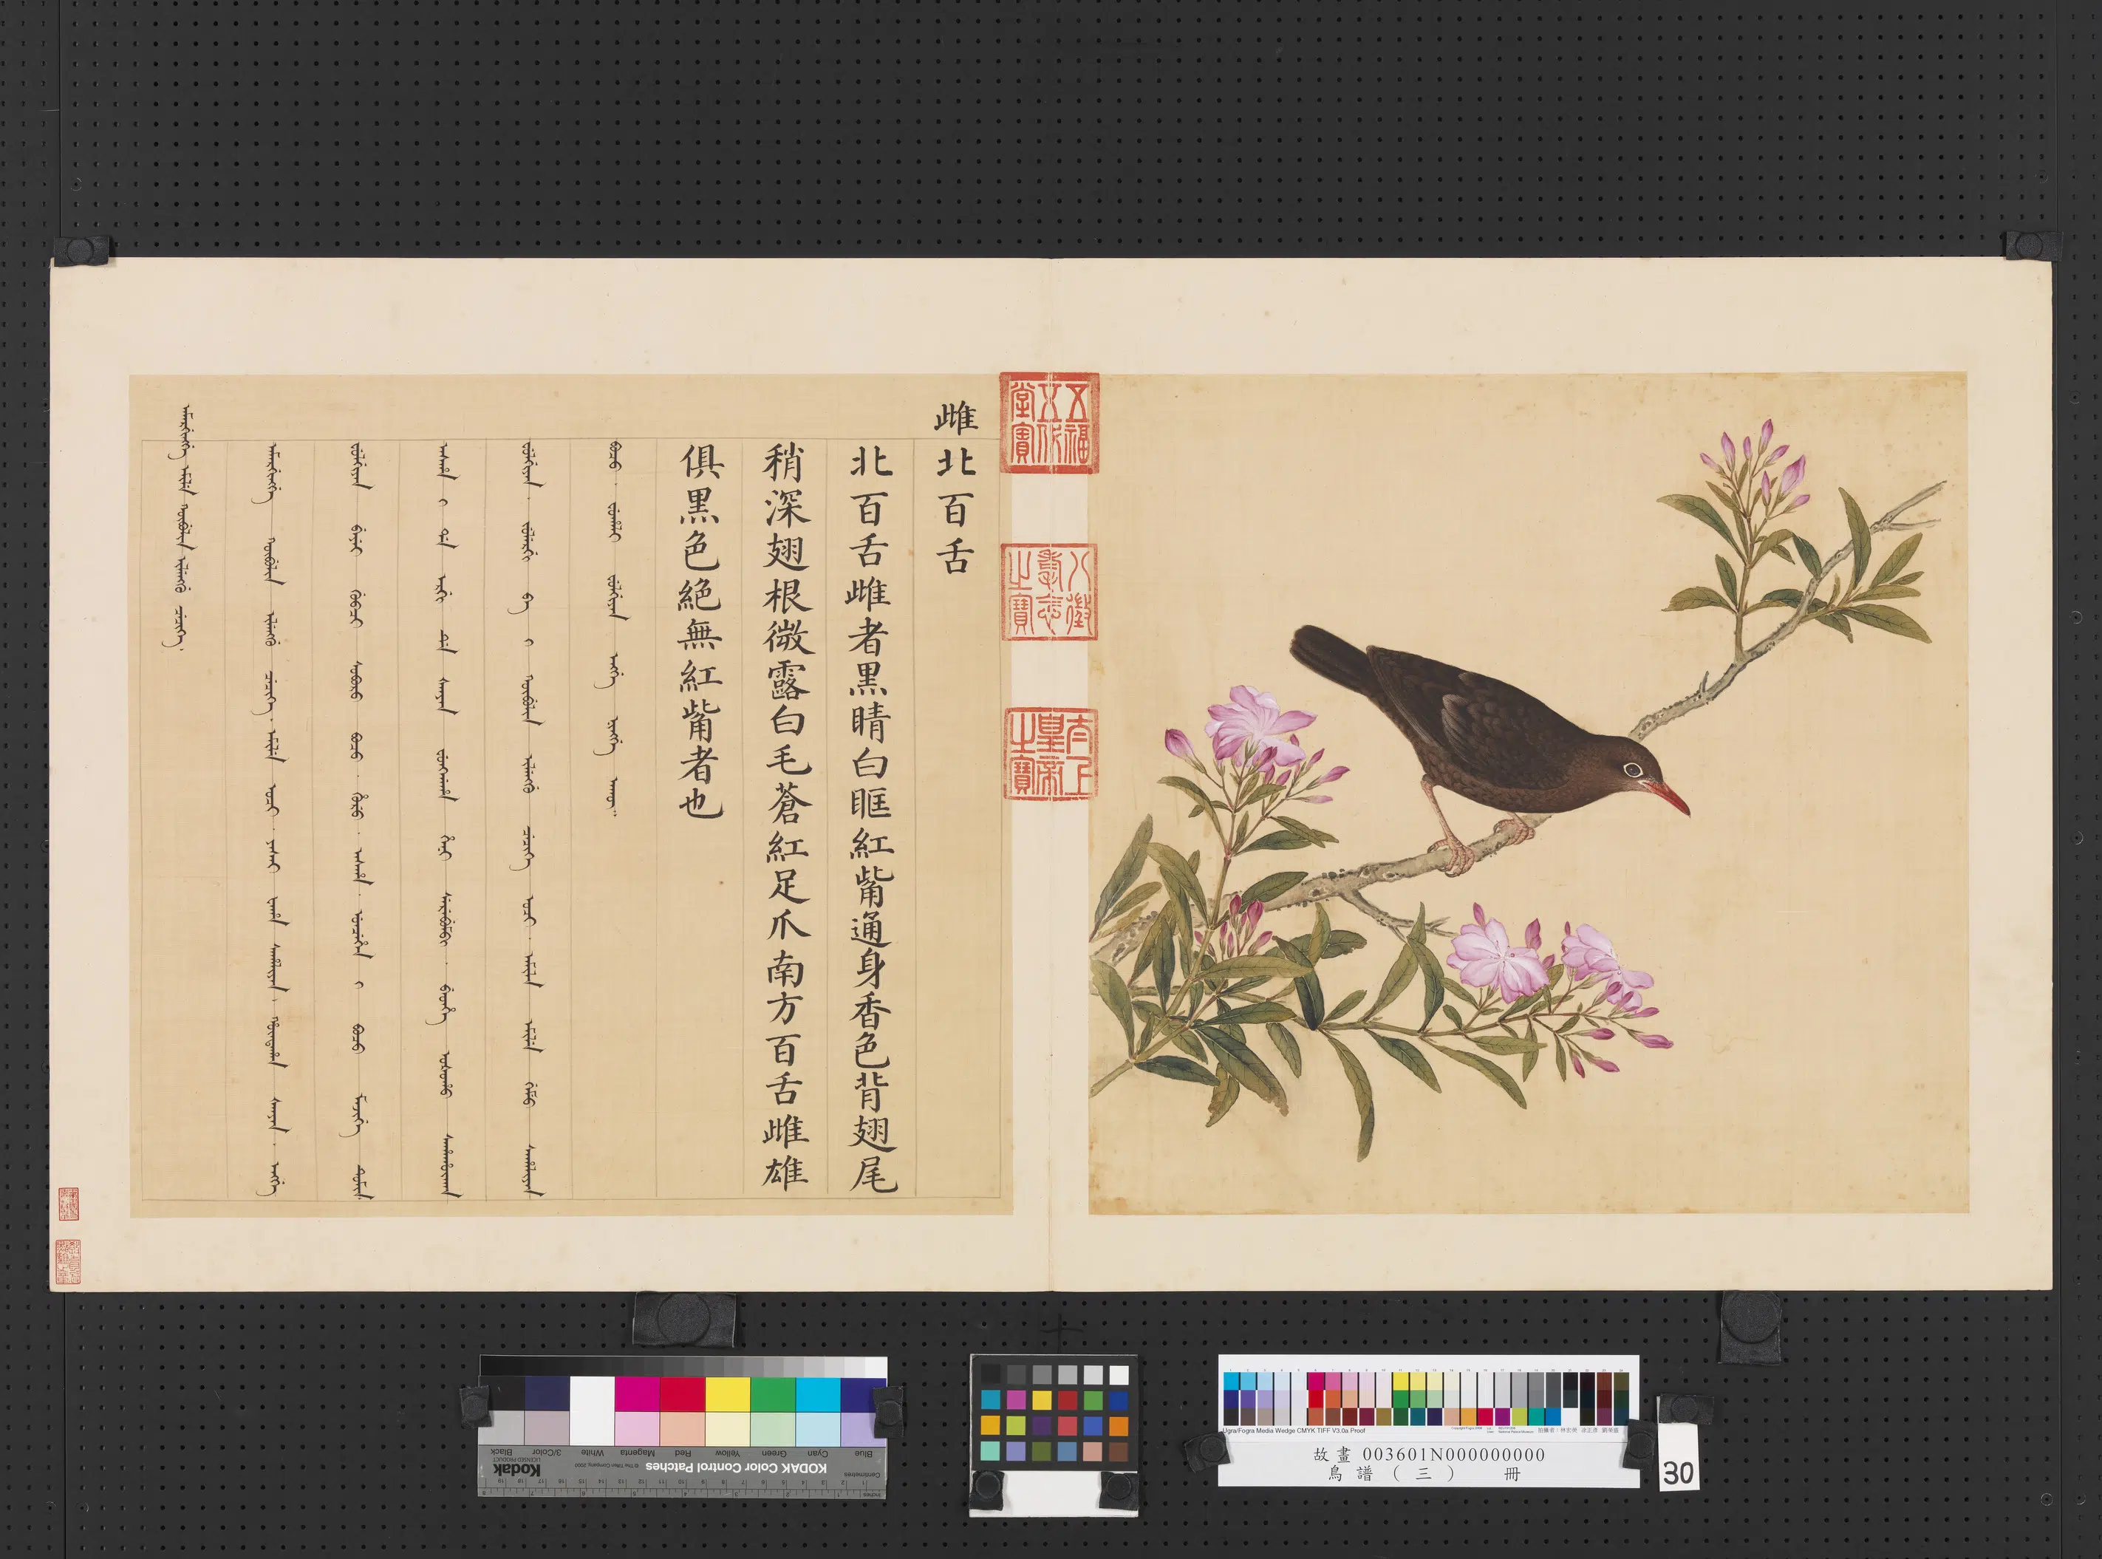Viewport: 2102px width, 1559px height.
Task: Pick the bright yellow Kodak patch
Action: point(728,1393)
